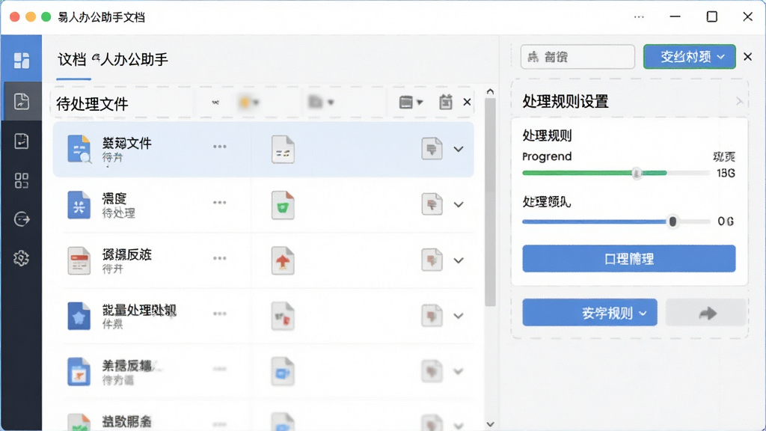766x431 pixels.
Task: Click the Progrend green slider handle
Action: (x=636, y=173)
